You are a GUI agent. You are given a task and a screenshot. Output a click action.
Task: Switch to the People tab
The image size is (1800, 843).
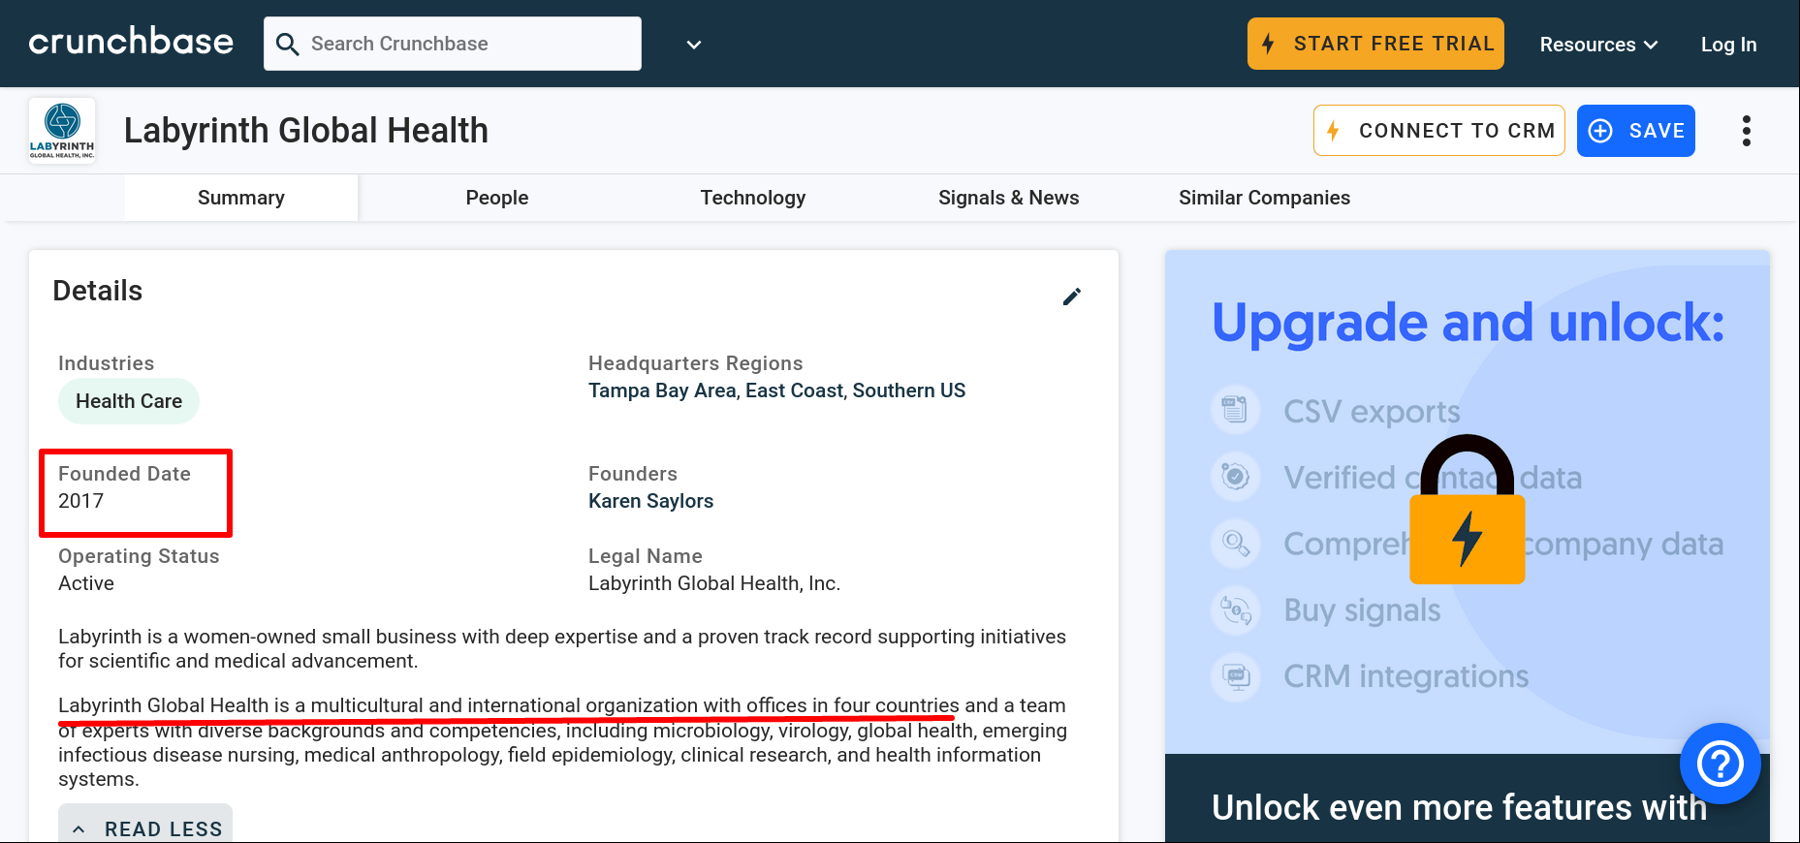tap(497, 198)
